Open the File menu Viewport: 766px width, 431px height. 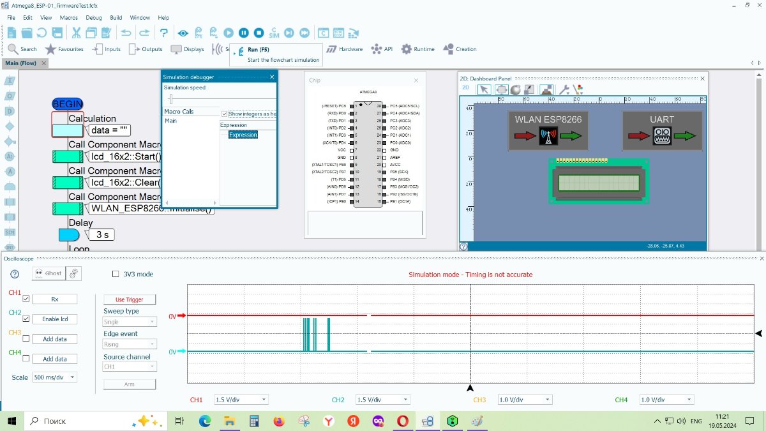coord(11,18)
